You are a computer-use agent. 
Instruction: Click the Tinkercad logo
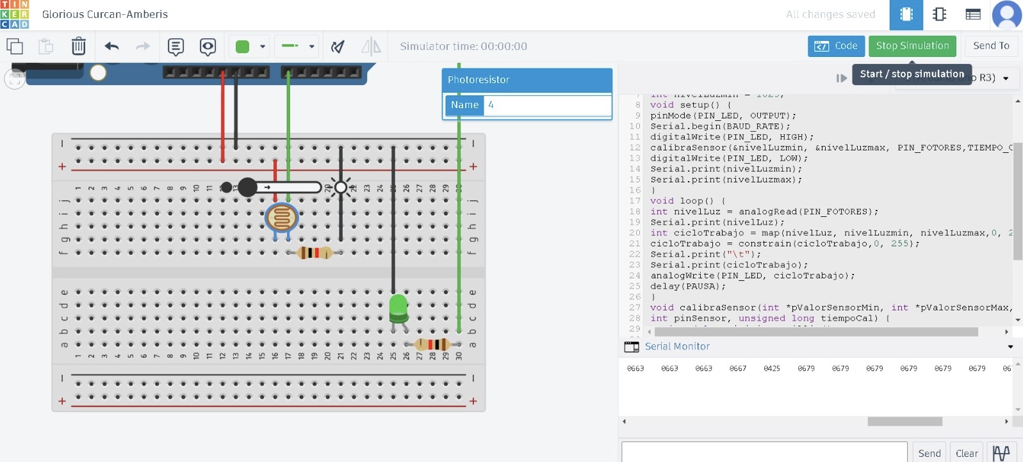tap(15, 14)
